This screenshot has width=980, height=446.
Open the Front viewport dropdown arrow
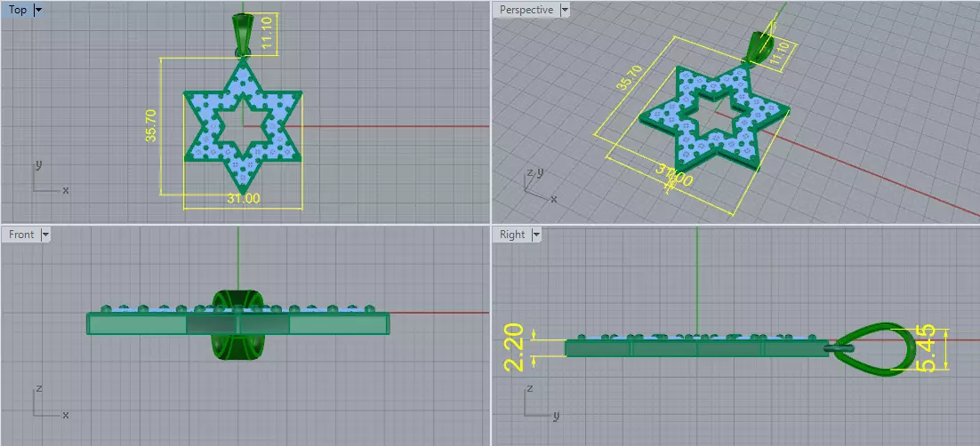click(x=45, y=235)
